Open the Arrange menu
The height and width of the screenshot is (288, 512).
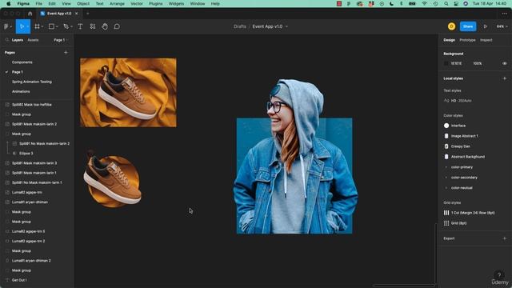click(x=117, y=3)
